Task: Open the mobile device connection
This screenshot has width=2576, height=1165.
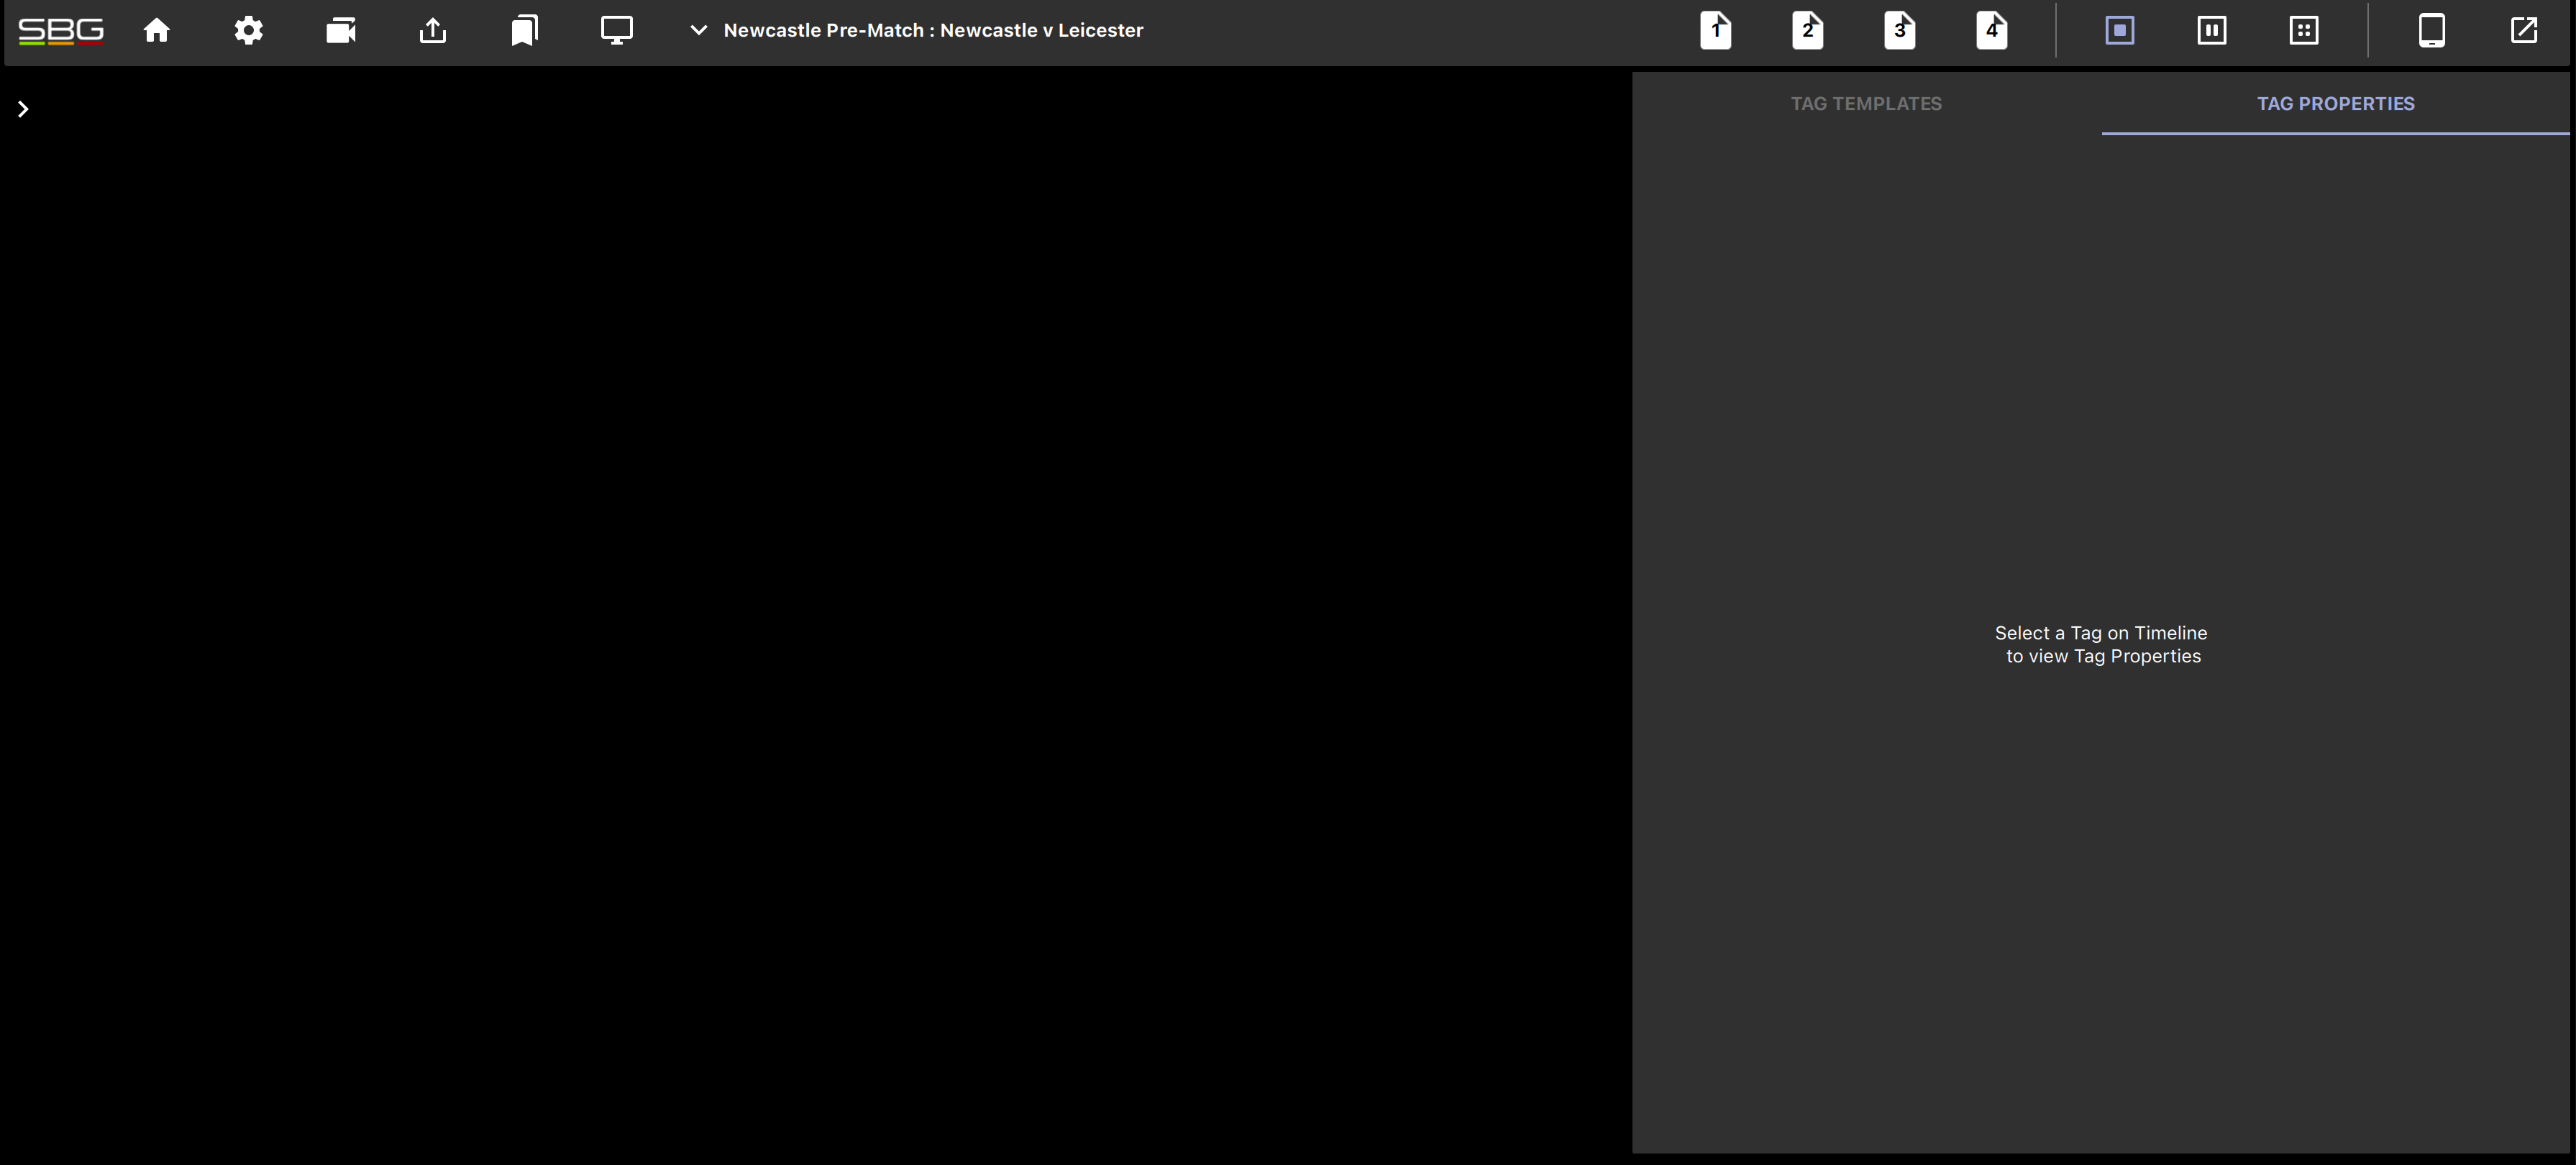Action: (x=2432, y=30)
